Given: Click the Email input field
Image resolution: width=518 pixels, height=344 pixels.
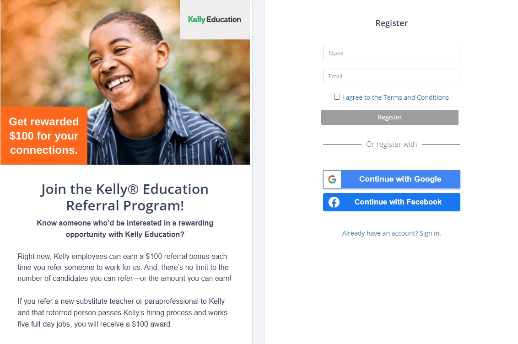Looking at the screenshot, I should (391, 76).
